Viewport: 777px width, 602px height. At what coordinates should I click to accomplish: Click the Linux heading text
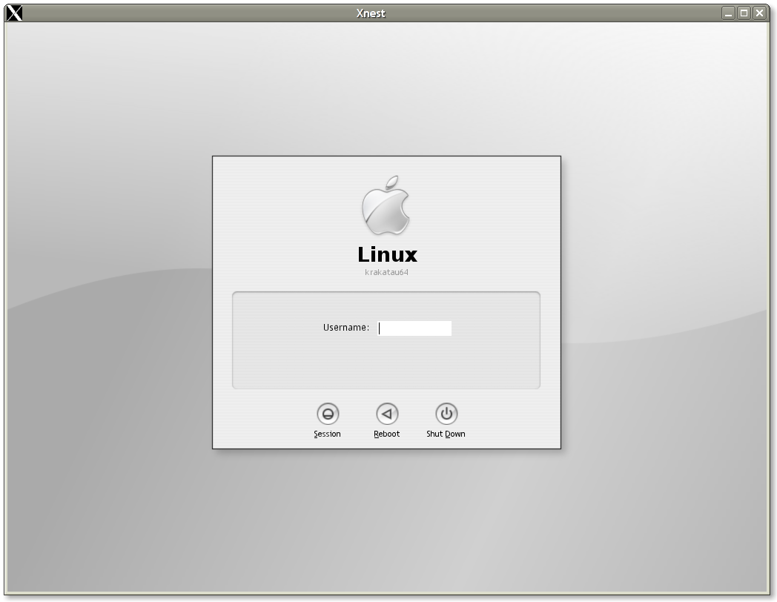388,255
